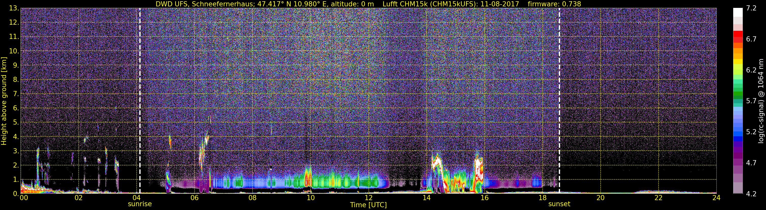Image resolution: width=766 pixels, height=210 pixels.
Task: Click the height axis tick '9.'
Action: (16, 65)
